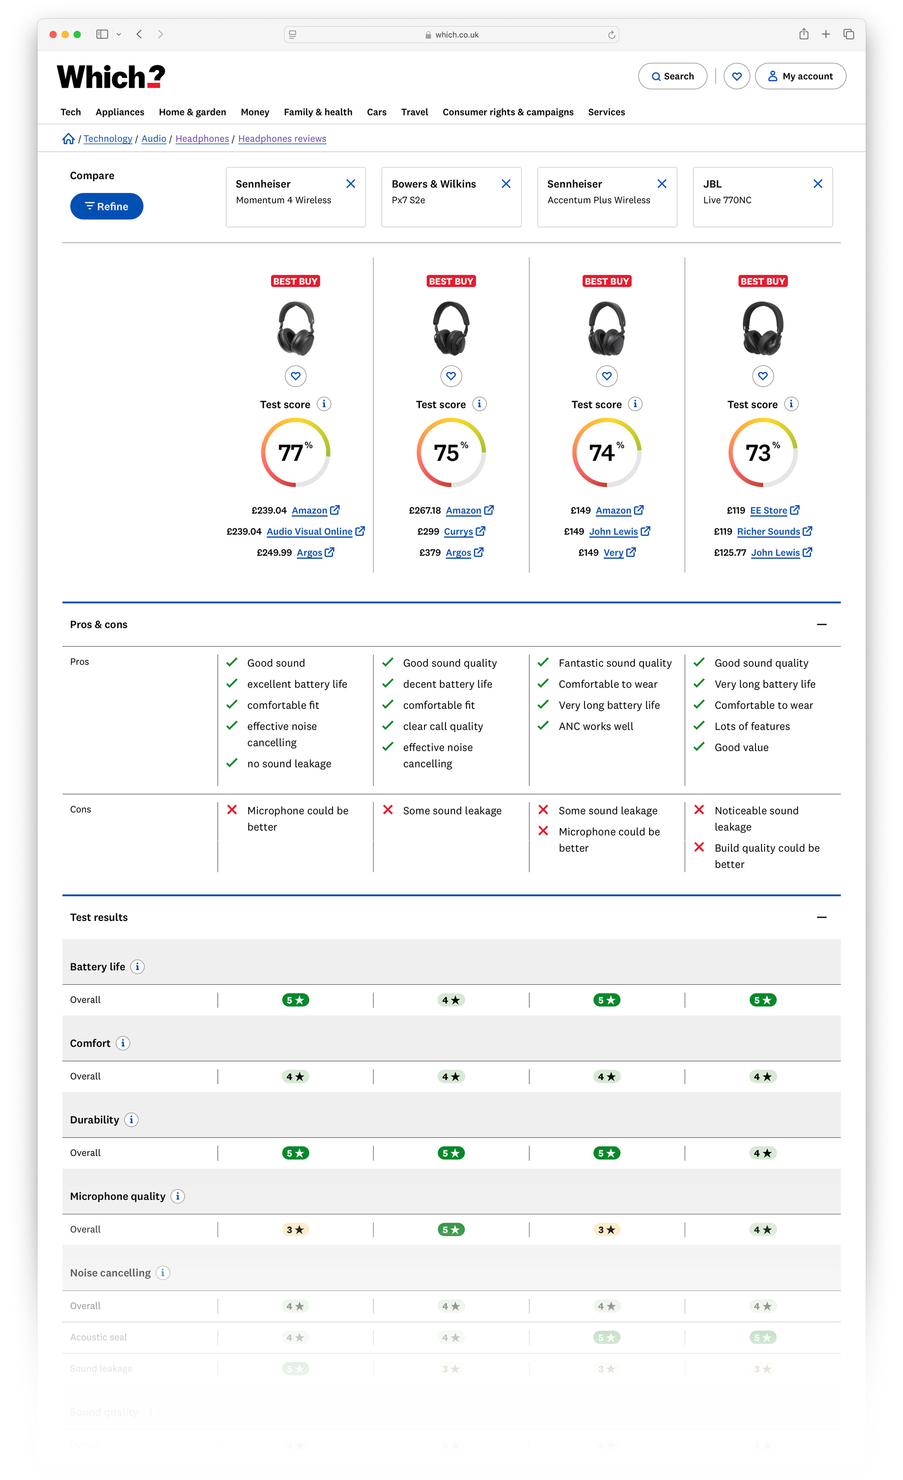Click the 73% test score gauge

pos(763,453)
